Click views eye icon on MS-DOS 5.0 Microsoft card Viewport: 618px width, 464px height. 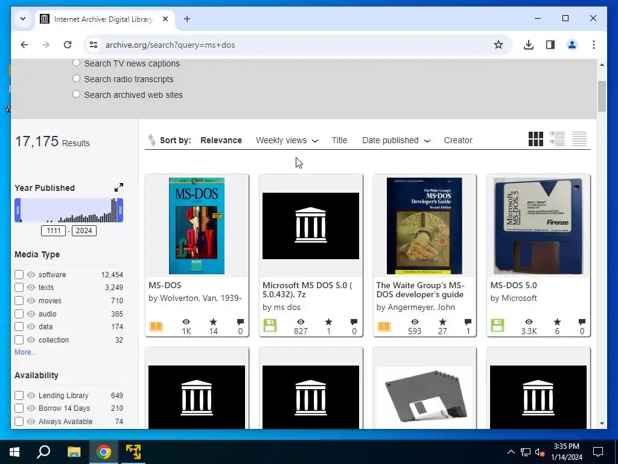529,322
